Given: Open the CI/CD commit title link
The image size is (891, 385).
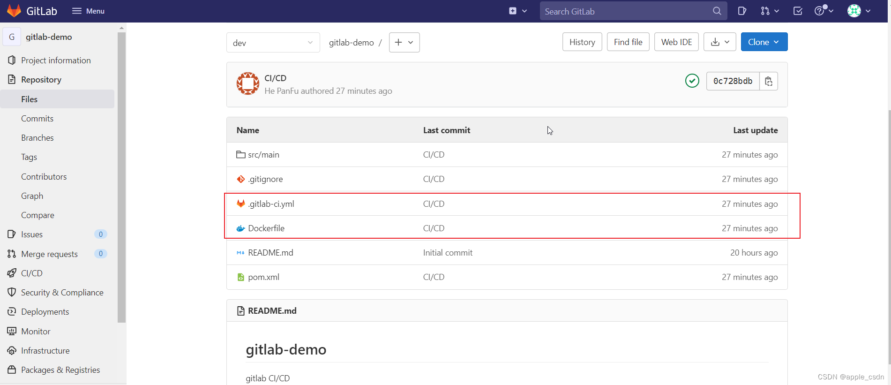Looking at the screenshot, I should pyautogui.click(x=275, y=78).
